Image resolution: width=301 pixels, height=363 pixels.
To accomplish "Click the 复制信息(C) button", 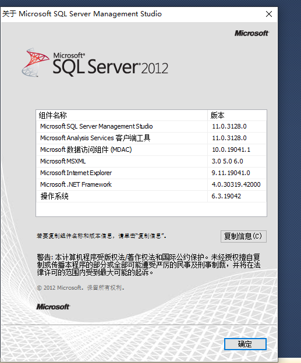I will [243, 236].
